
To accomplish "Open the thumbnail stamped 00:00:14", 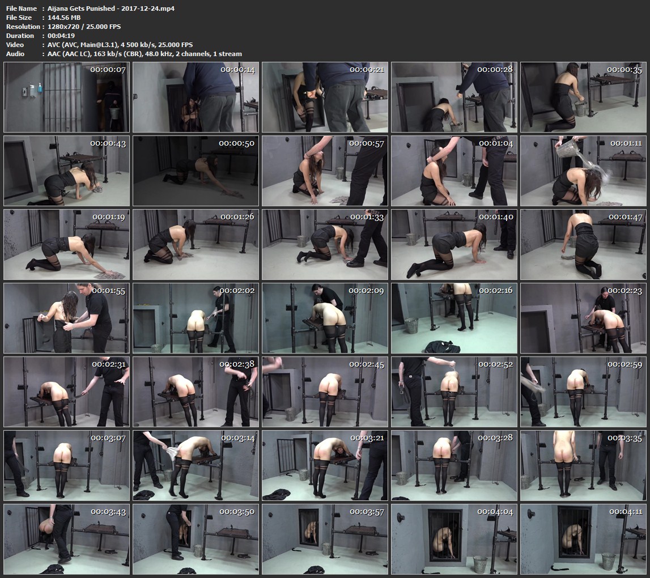I will 196,97.
